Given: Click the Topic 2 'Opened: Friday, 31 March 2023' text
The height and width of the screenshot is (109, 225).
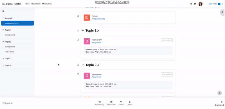Looking at the screenshot, I should coord(101,84).
